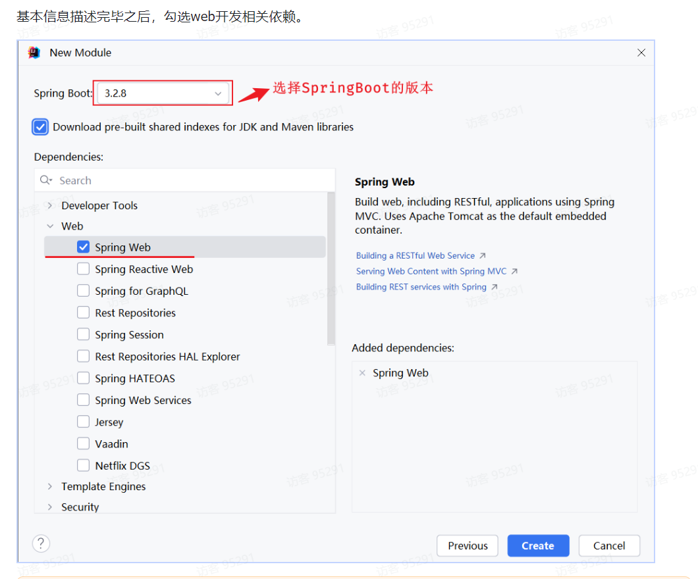Screen dimensions: 698x579
Task: Click the Previous button
Action: coord(468,545)
